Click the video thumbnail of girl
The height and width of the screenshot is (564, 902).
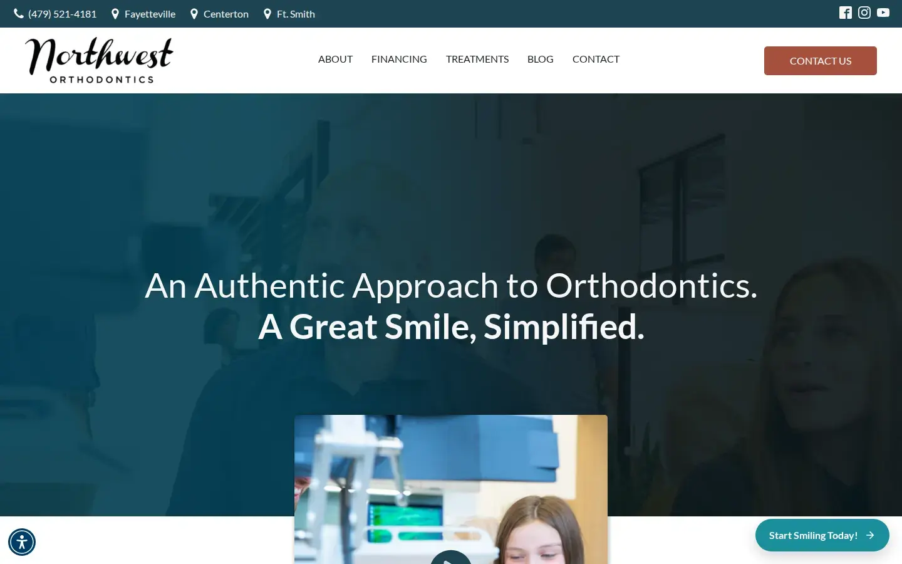(451, 489)
